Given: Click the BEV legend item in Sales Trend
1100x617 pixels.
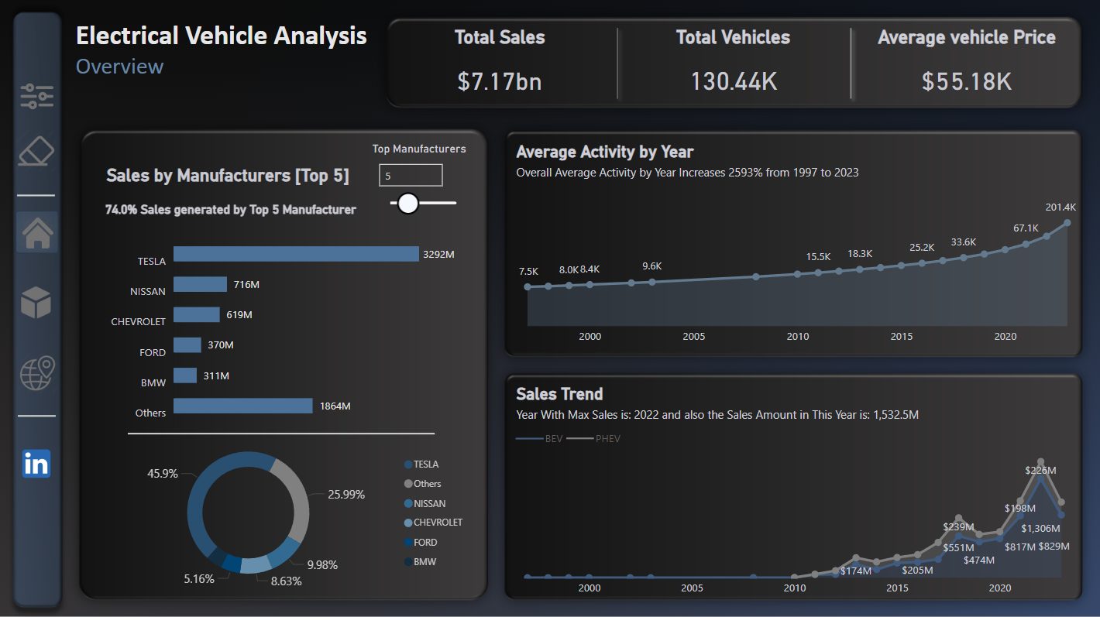Looking at the screenshot, I should (540, 439).
